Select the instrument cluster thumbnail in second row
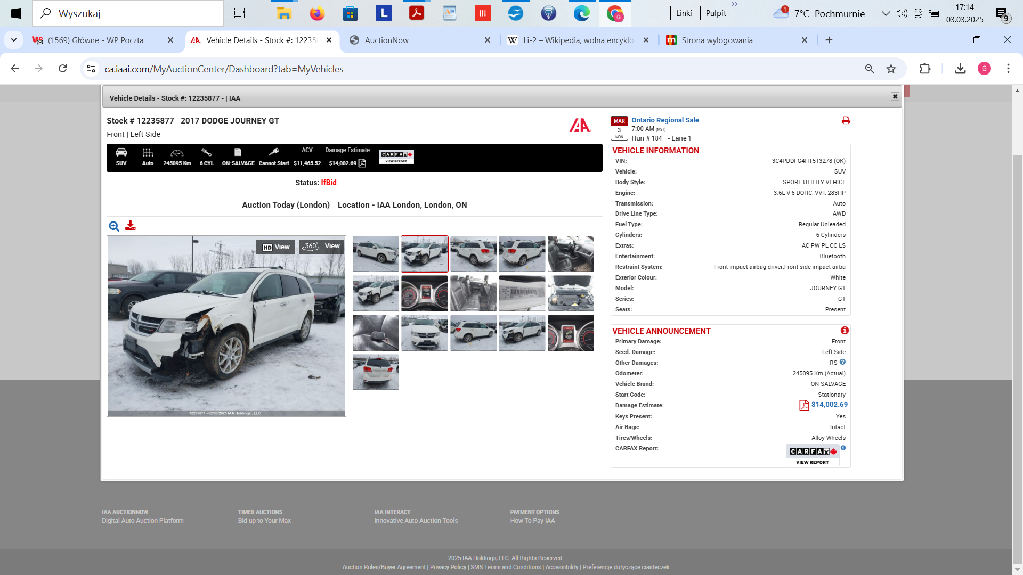The width and height of the screenshot is (1023, 575). [x=425, y=293]
